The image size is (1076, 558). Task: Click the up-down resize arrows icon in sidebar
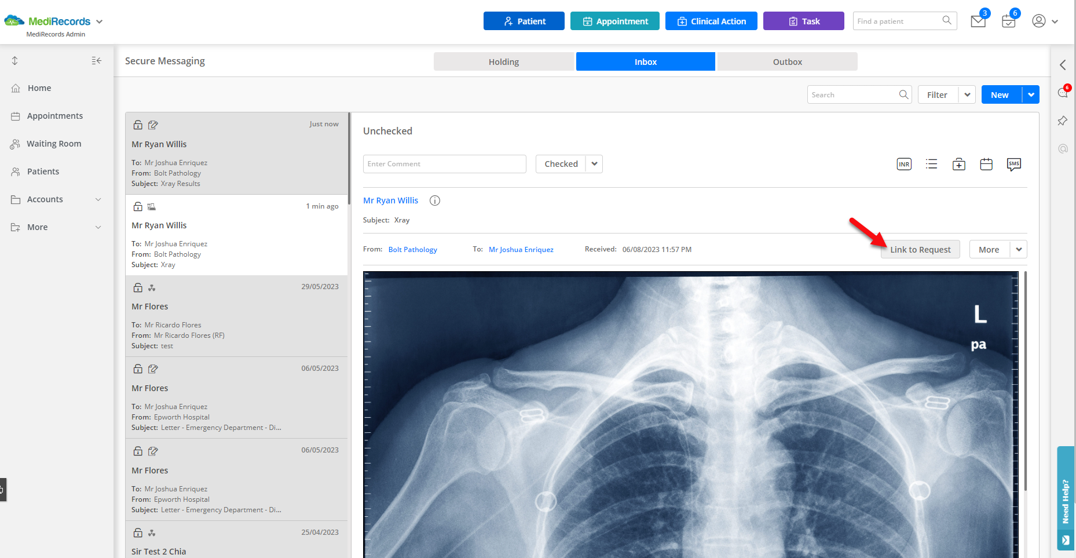[x=15, y=61]
